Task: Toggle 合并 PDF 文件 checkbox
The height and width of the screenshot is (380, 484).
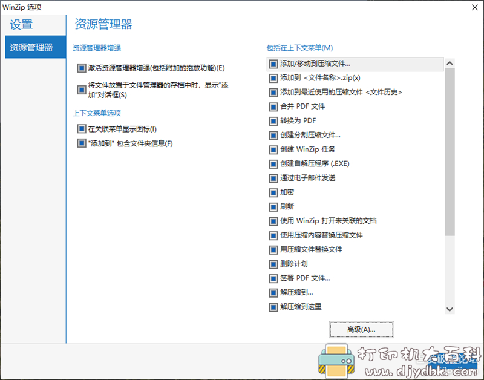Action: [273, 107]
